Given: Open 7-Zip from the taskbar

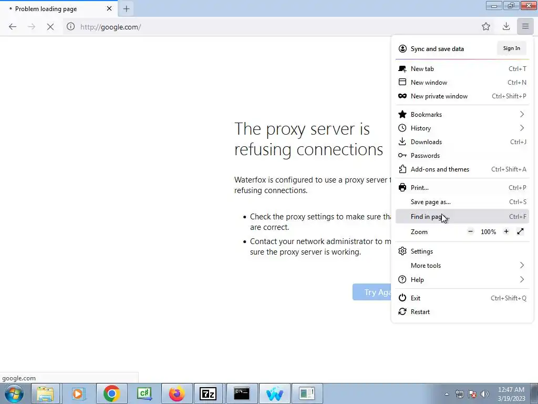Looking at the screenshot, I should pyautogui.click(x=208, y=393).
